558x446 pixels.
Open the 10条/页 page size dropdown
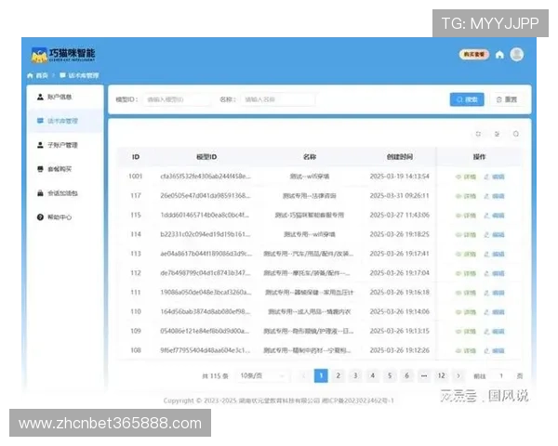pos(262,376)
